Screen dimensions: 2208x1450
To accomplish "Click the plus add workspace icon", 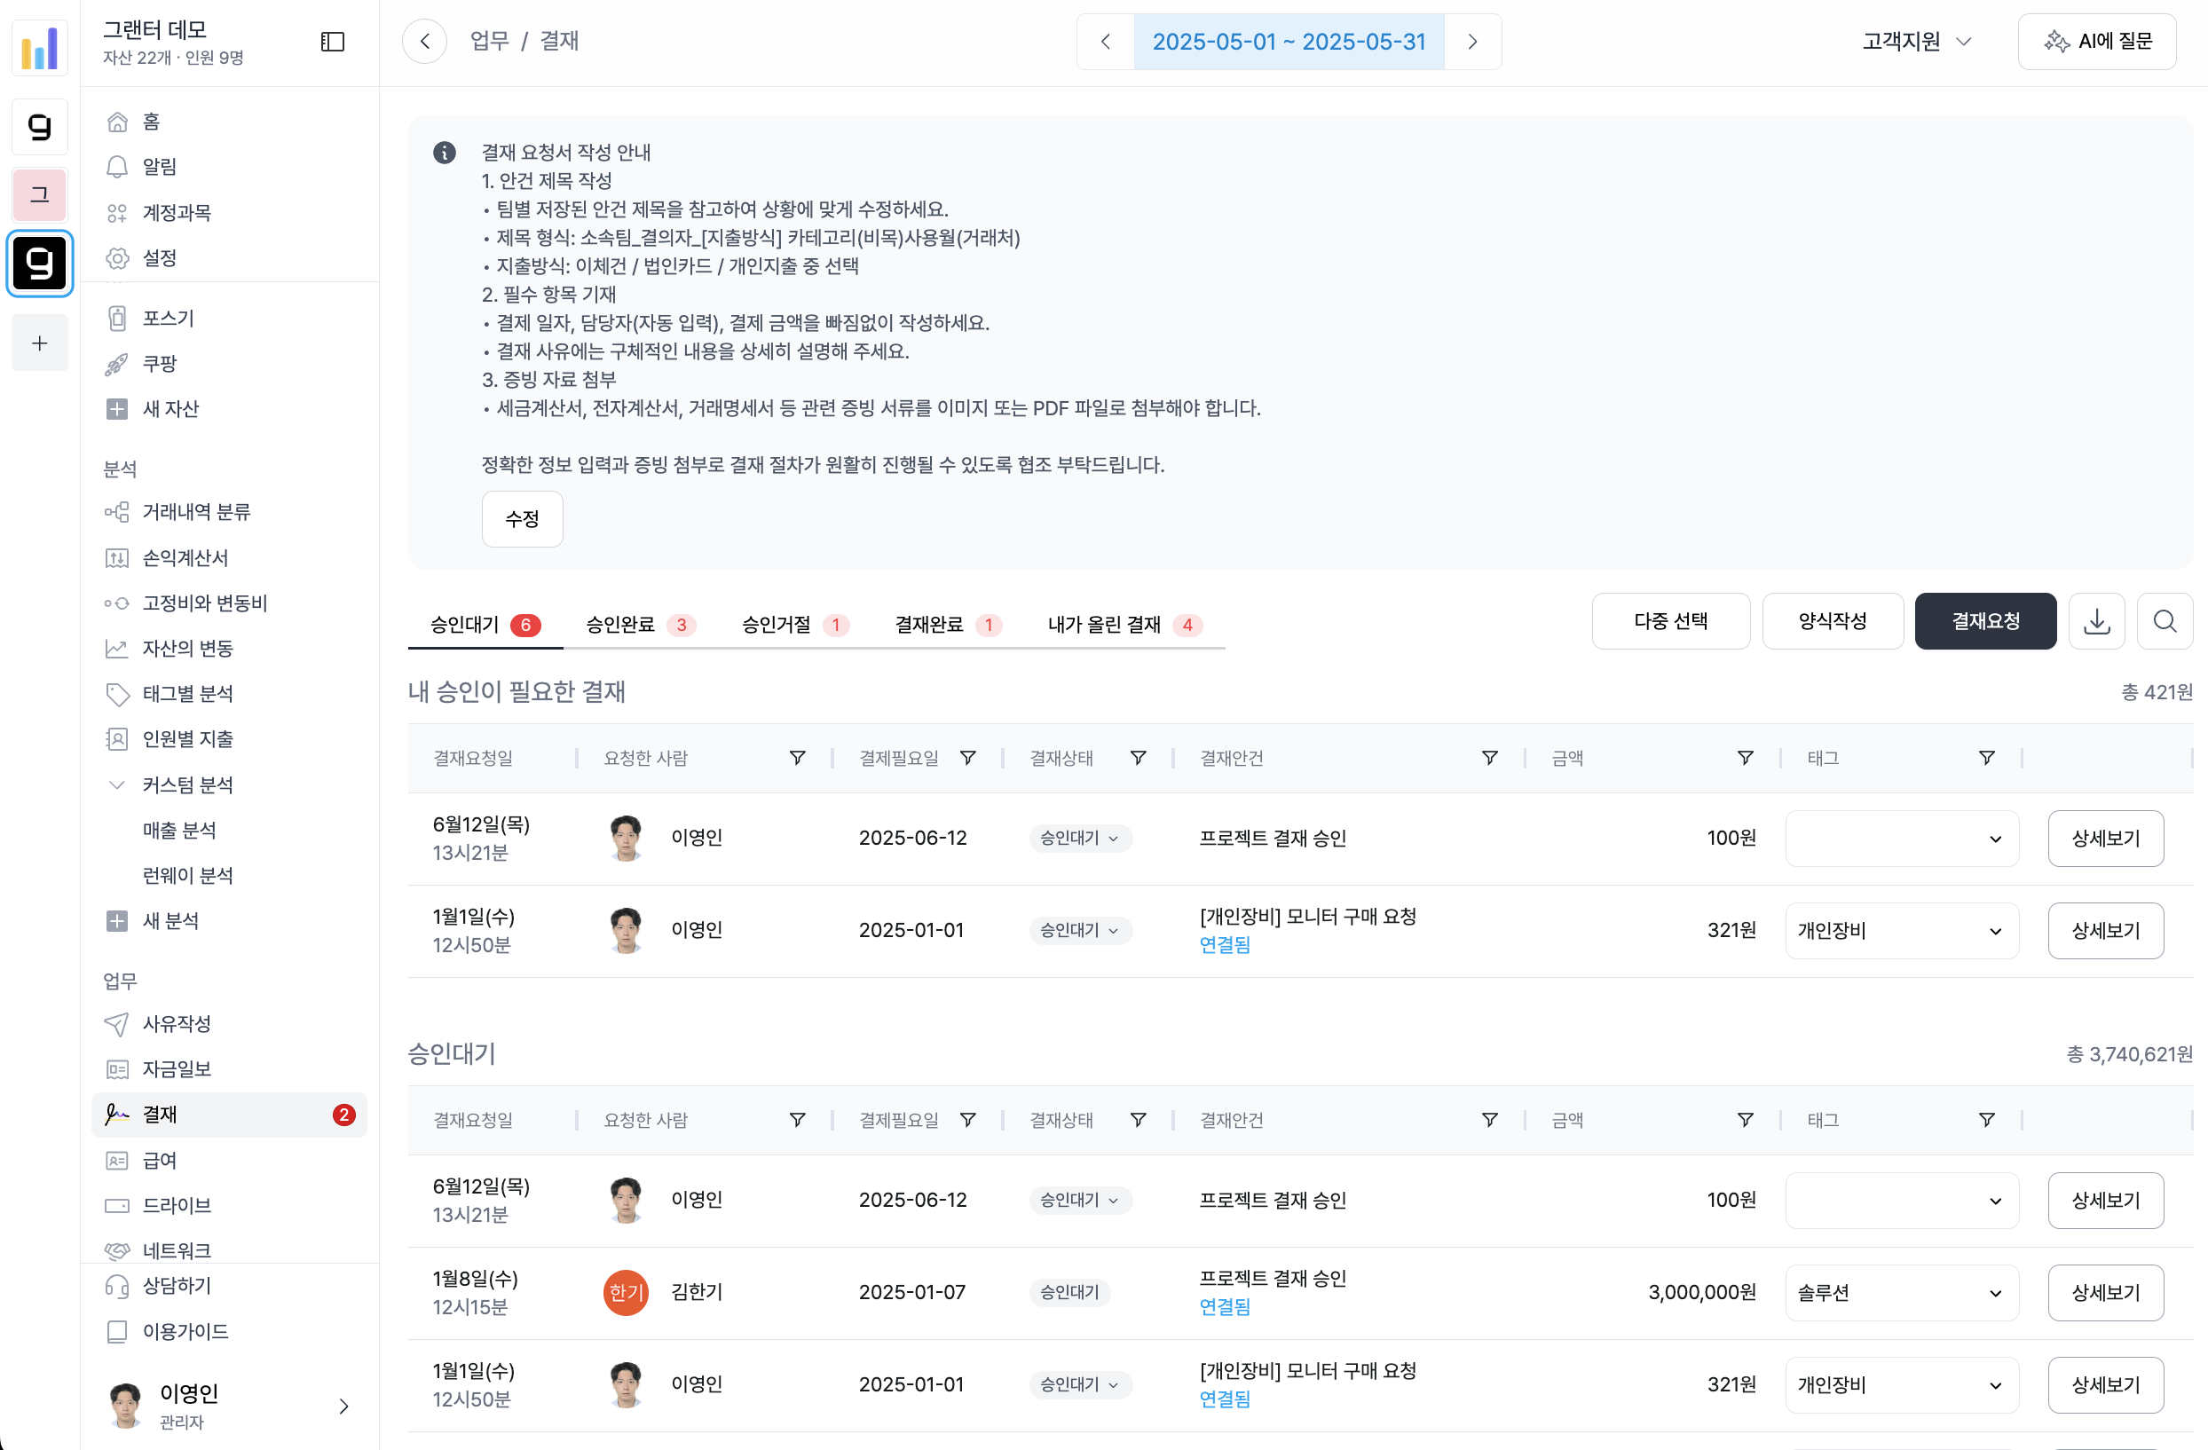I will pos(40,343).
